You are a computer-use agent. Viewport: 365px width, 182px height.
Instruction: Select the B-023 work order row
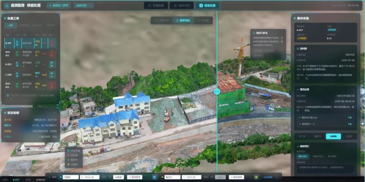click(30, 64)
